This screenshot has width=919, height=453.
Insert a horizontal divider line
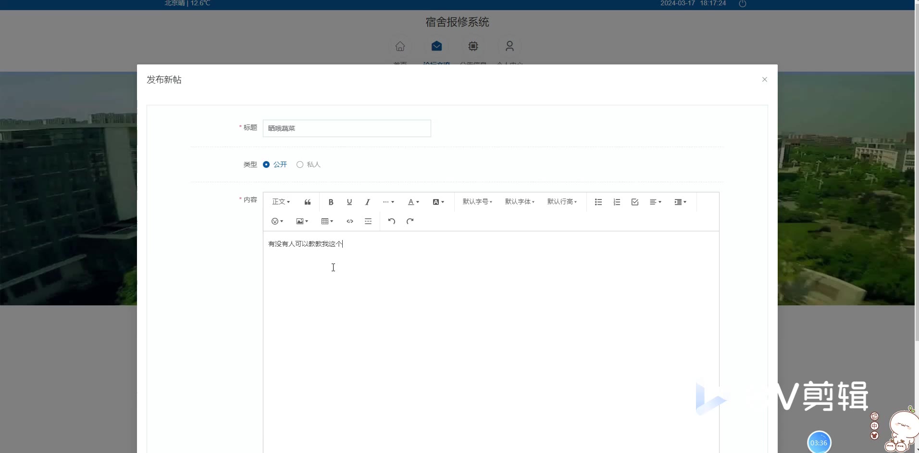pyautogui.click(x=368, y=221)
